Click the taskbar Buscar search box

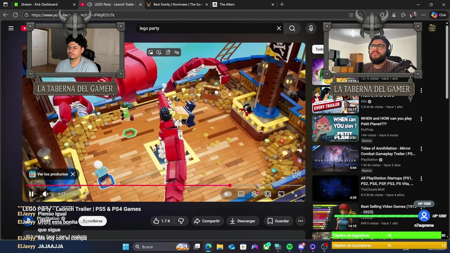162,247
